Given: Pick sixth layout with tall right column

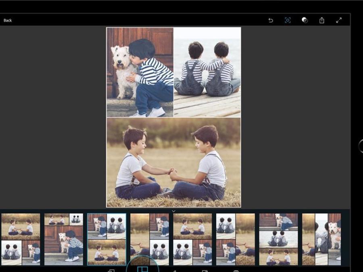Looking at the screenshot, I should tap(236, 239).
